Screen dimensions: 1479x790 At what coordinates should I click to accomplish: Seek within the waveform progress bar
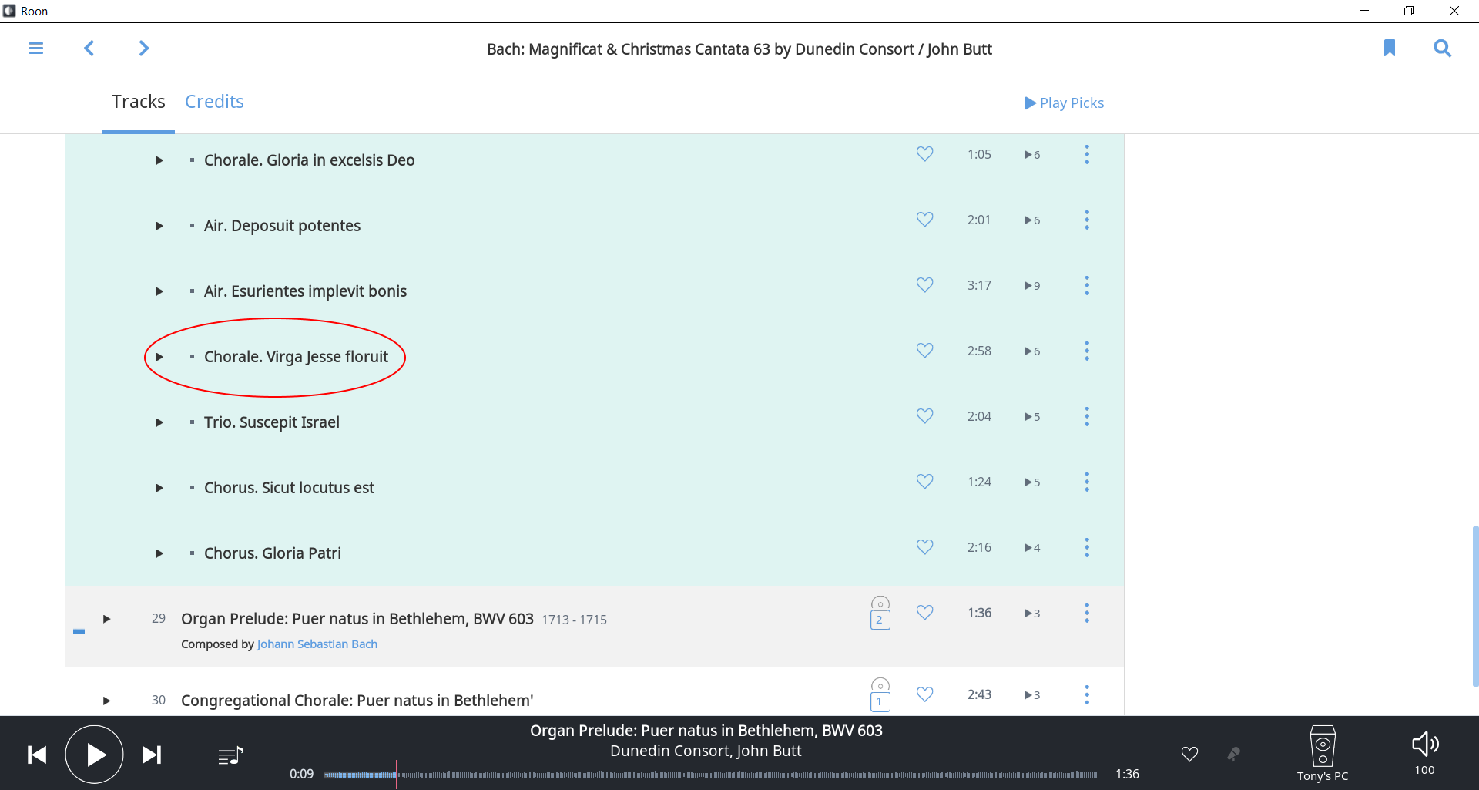tap(714, 774)
